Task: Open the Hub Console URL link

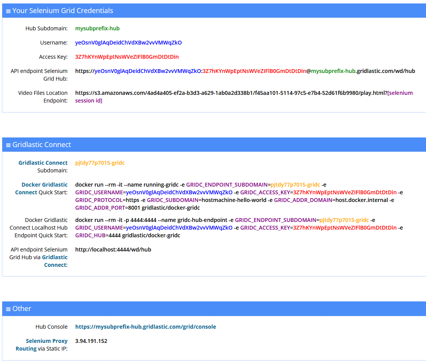Action: pyautogui.click(x=145, y=327)
